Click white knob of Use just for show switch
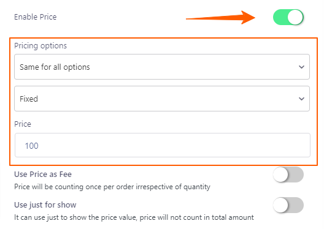 point(280,205)
